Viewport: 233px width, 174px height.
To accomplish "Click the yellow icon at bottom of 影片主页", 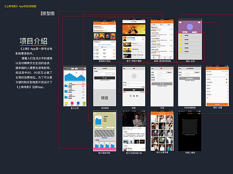I will click(x=66, y=103).
